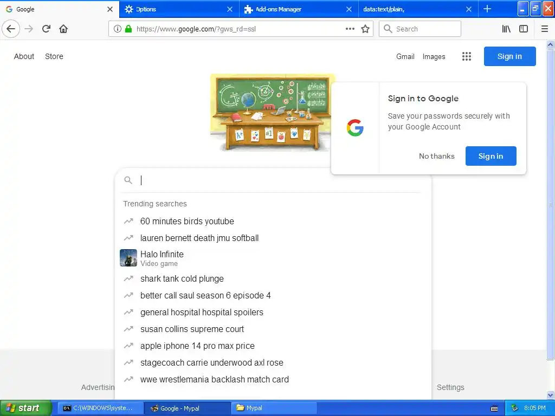Reload the current page
555x416 pixels.
click(x=46, y=29)
